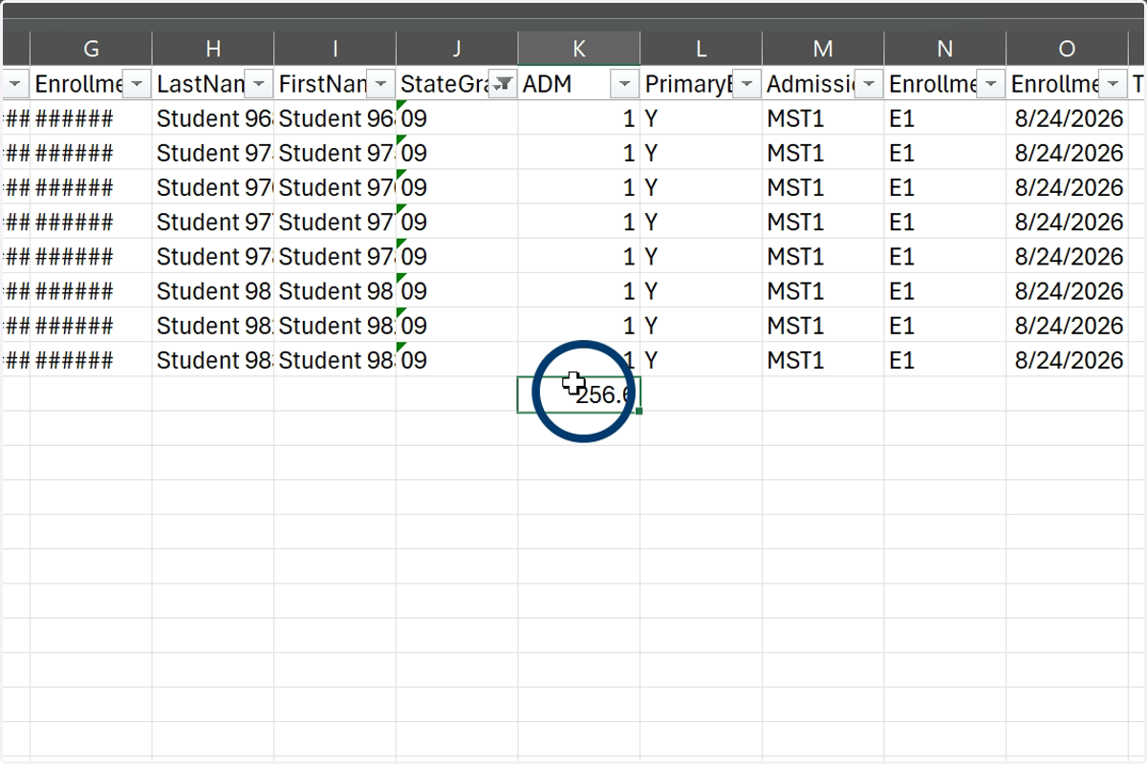Click the StateGra header cell
Screen dimensions: 1147x764
click(x=457, y=84)
